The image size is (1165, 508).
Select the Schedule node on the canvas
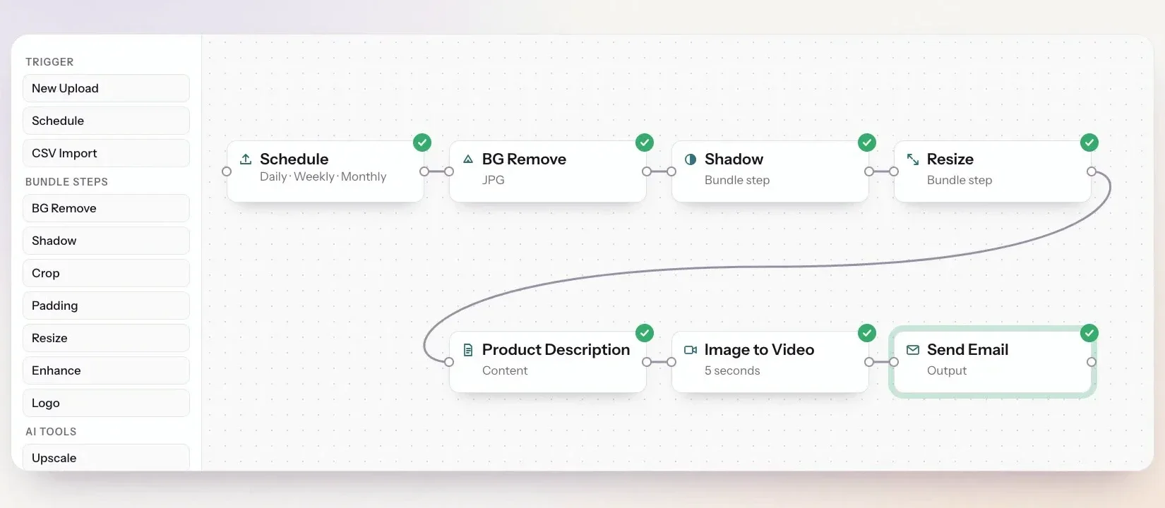[325, 171]
